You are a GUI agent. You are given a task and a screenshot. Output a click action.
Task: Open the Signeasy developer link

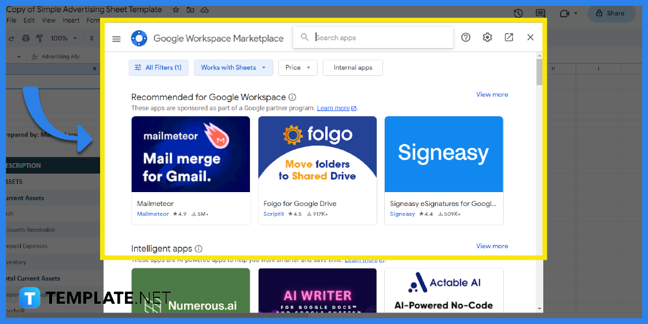tap(403, 214)
